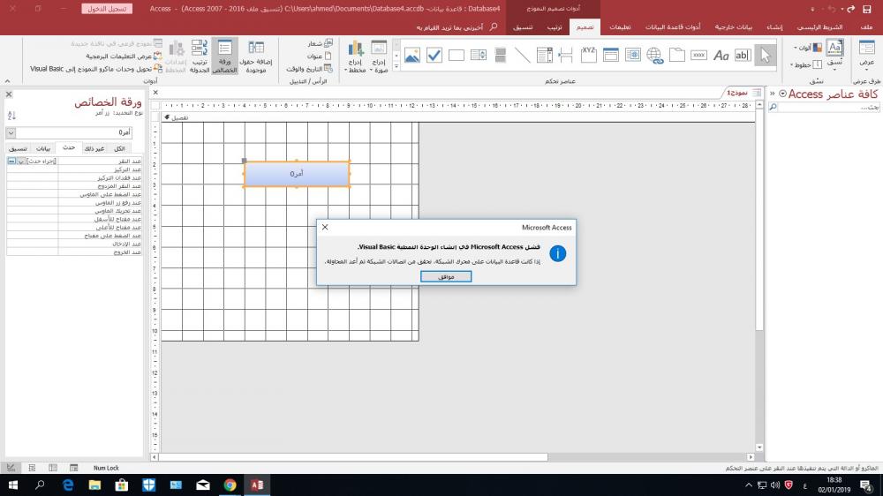
Task: Close the Microsoft Access error dialog
Action: [325, 227]
